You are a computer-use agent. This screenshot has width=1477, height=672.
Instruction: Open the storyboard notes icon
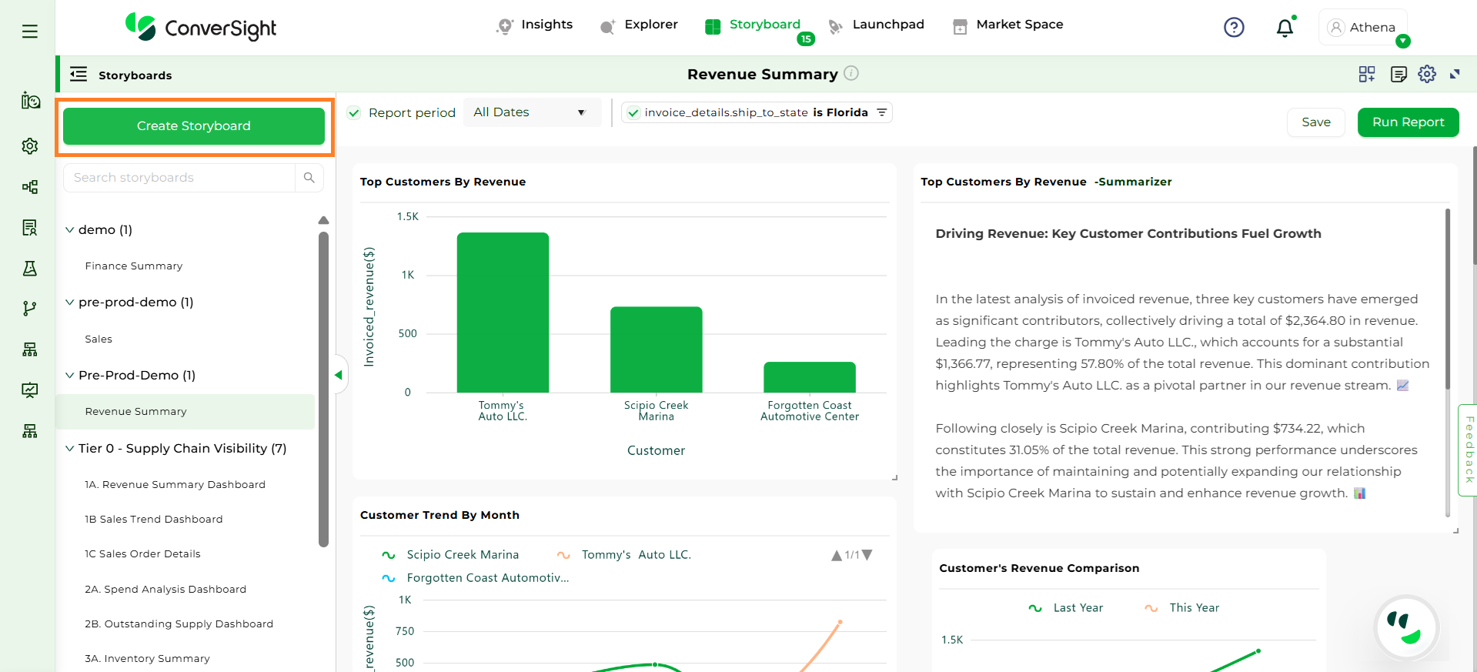(x=1398, y=74)
